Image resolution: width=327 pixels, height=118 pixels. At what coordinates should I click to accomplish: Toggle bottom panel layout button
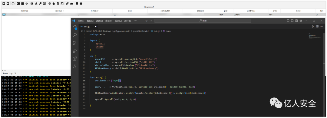click(292, 21)
